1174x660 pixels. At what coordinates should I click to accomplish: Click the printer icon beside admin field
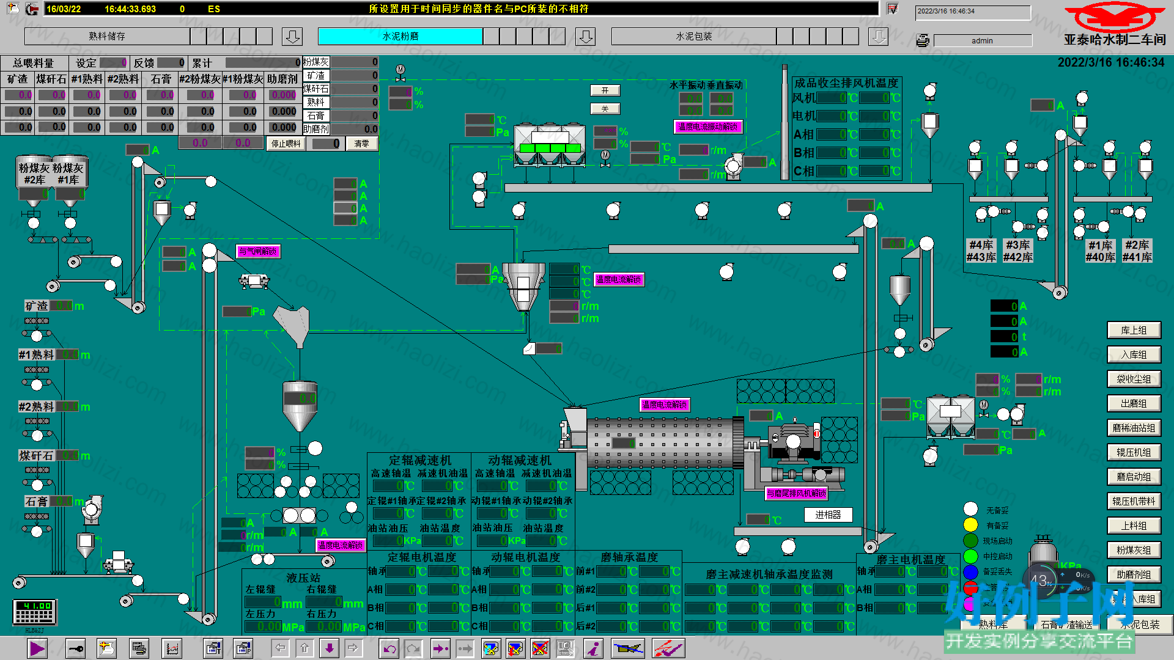point(923,41)
